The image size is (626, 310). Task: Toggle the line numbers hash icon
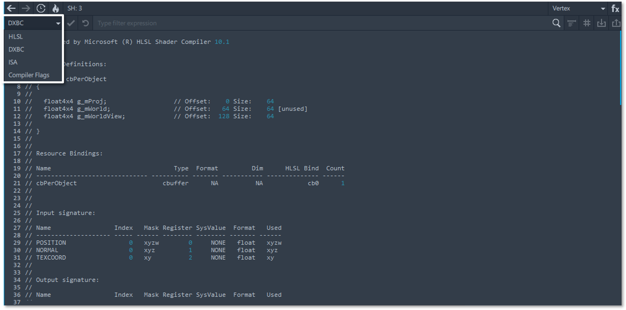click(x=587, y=23)
